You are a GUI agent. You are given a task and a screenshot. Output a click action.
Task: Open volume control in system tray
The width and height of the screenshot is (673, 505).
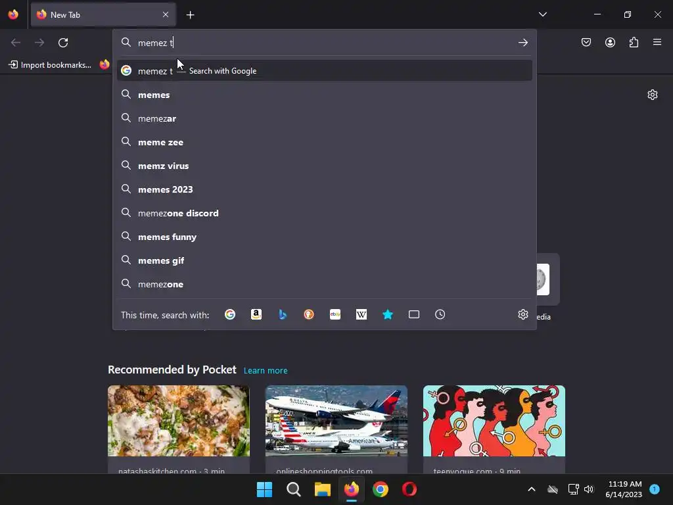(588, 489)
